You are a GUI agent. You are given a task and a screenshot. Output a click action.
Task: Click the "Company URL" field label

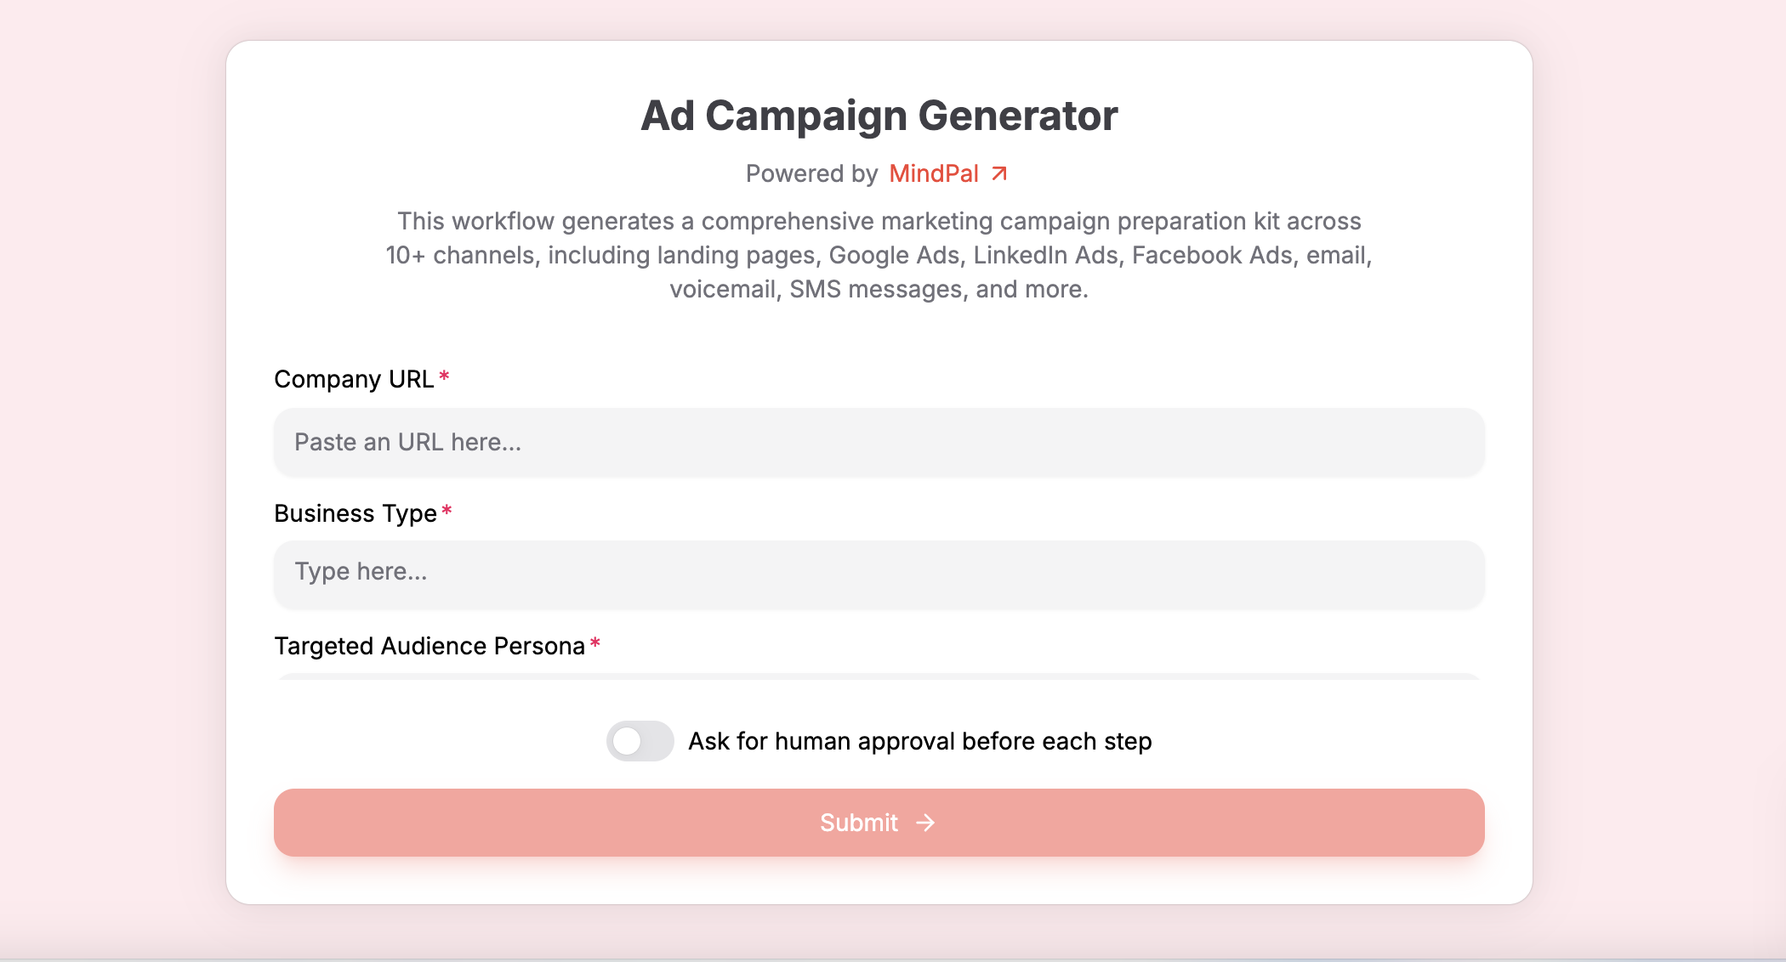(354, 379)
